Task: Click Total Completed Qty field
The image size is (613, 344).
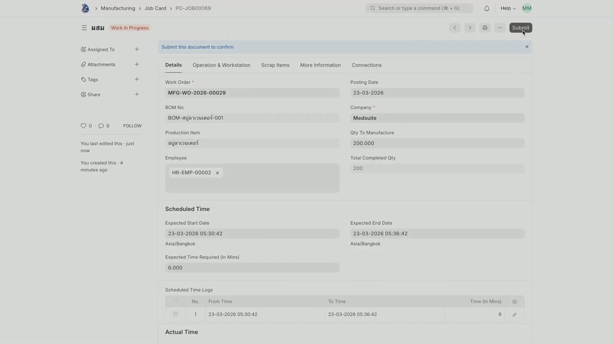Action: click(437, 168)
